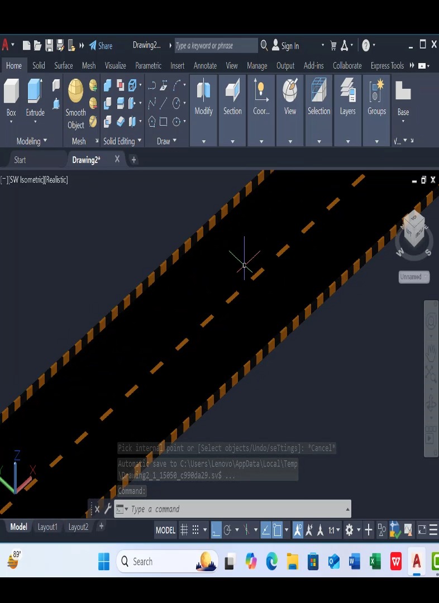439x603 pixels.
Task: Click the Autodesk App Store cart icon
Action: tap(333, 46)
